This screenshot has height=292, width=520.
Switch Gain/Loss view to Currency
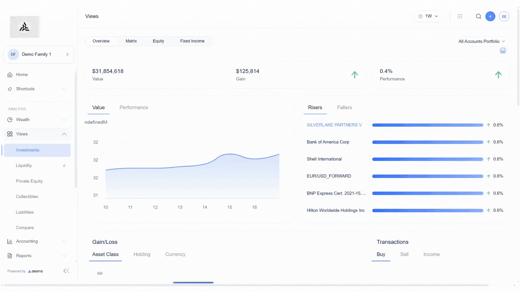point(175,254)
